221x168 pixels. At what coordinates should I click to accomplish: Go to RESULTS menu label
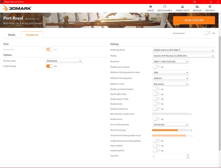tap(197, 10)
